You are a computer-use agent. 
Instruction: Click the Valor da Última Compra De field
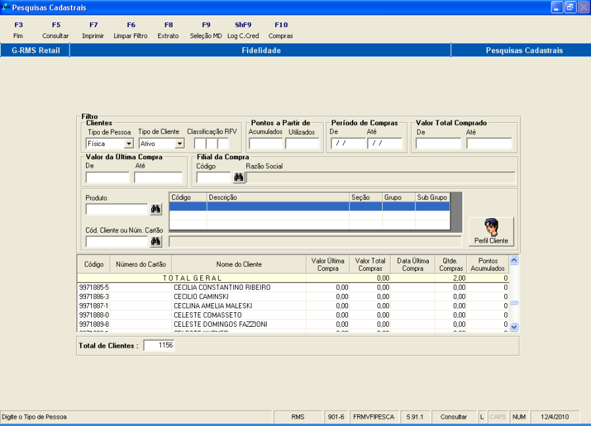pos(108,177)
